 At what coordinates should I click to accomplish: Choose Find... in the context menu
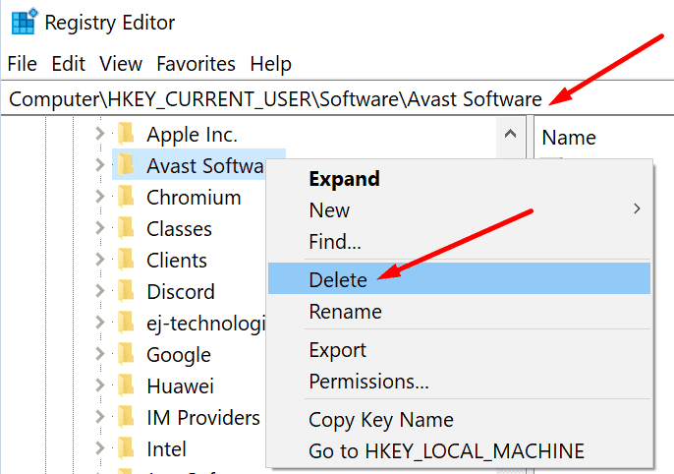click(459, 241)
